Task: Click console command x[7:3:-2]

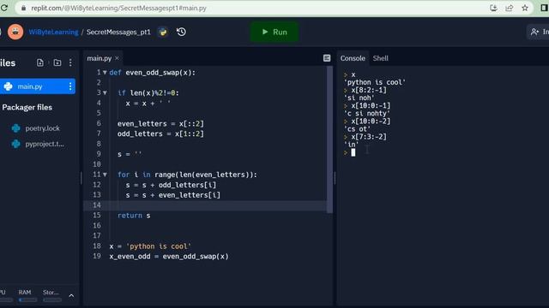Action: pyautogui.click(x=369, y=137)
